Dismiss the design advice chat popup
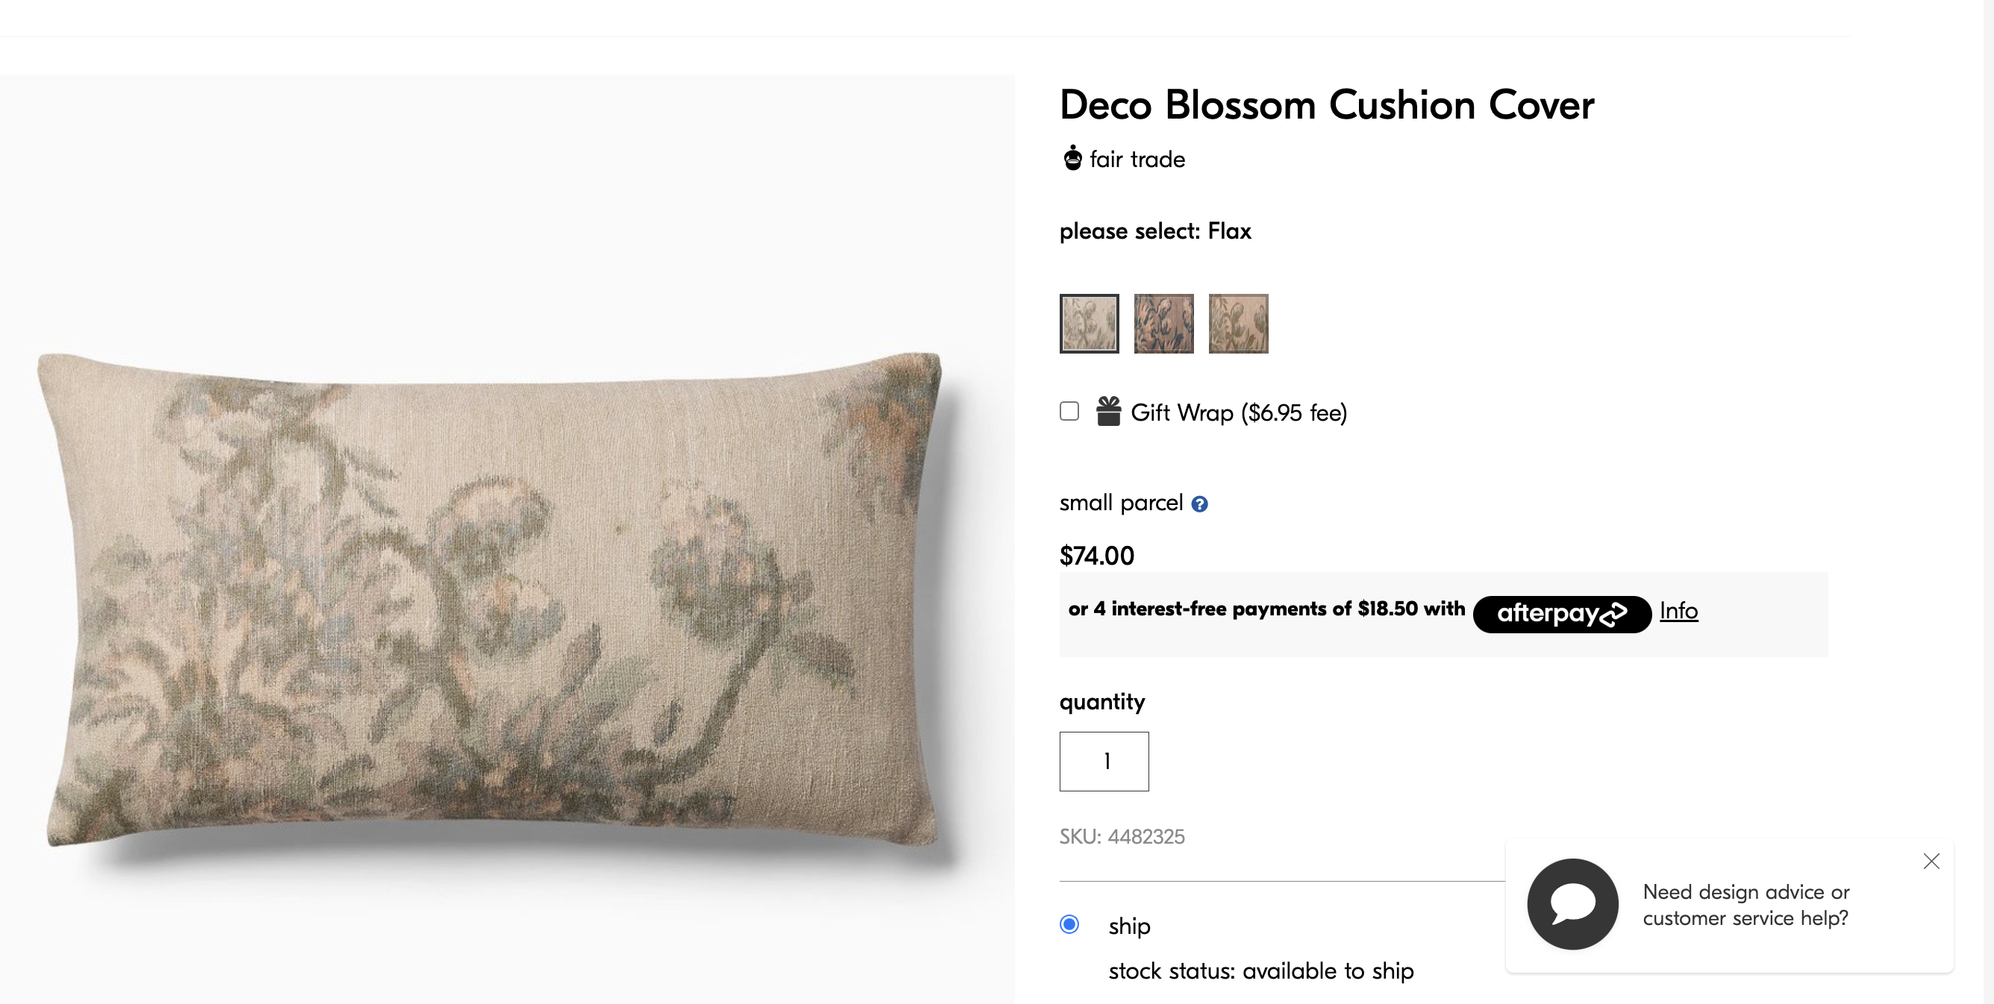The width and height of the screenshot is (1994, 1004). 1931,862
